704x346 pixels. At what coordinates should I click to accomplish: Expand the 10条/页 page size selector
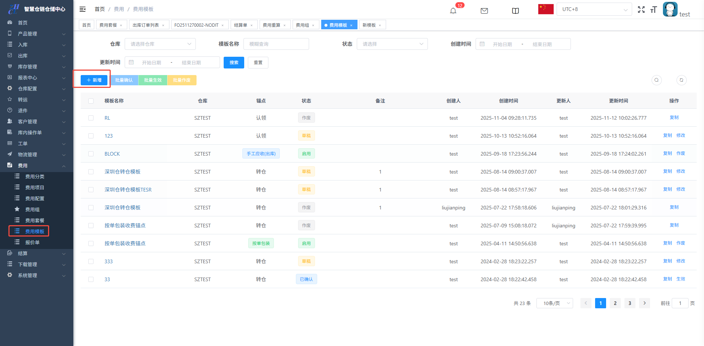(554, 303)
